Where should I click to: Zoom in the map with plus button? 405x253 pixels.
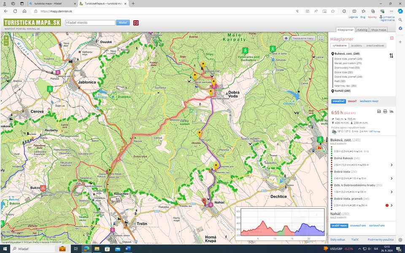(x=6, y=38)
